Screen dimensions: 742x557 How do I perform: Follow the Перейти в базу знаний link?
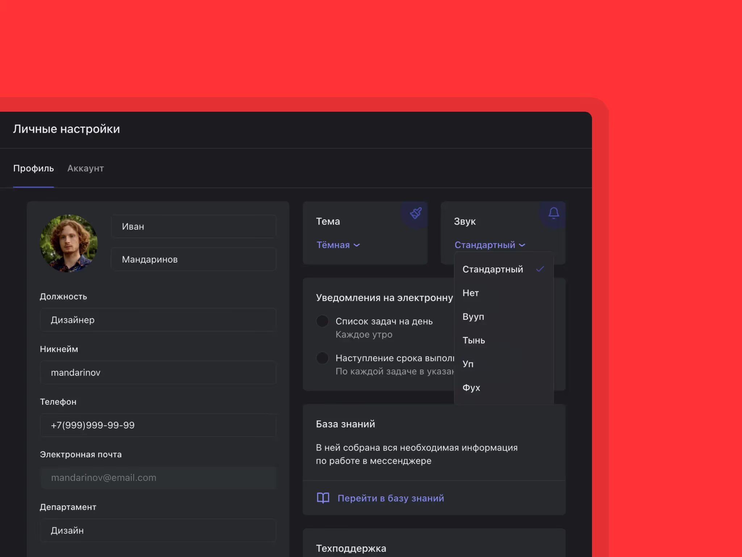pos(390,498)
